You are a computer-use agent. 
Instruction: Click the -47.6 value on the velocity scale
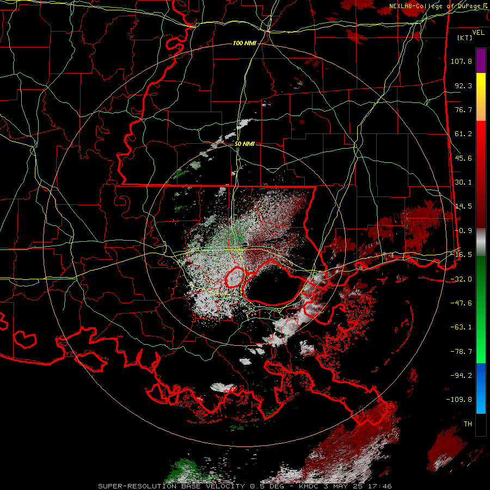tap(461, 303)
